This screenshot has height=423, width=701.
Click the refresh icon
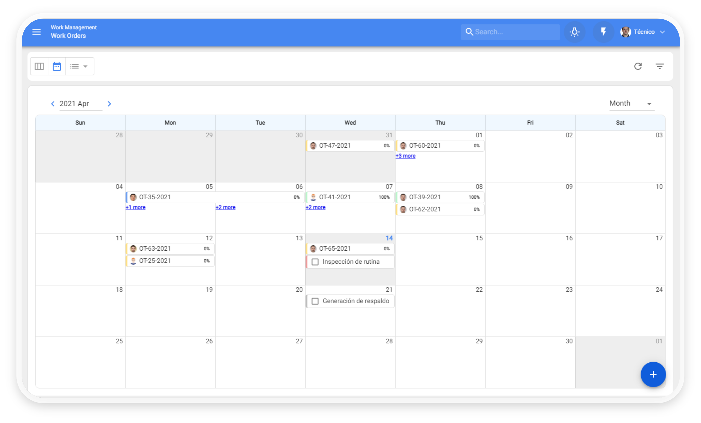638,66
